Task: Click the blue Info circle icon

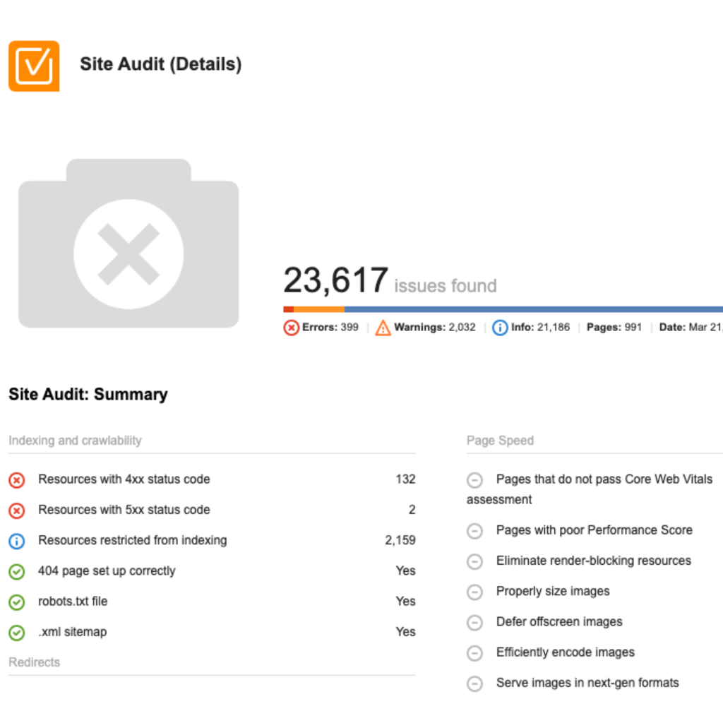Action: click(500, 328)
